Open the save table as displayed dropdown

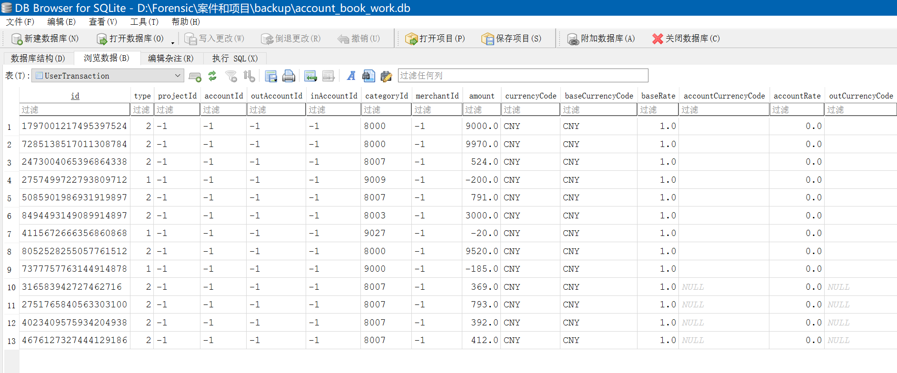click(x=271, y=76)
